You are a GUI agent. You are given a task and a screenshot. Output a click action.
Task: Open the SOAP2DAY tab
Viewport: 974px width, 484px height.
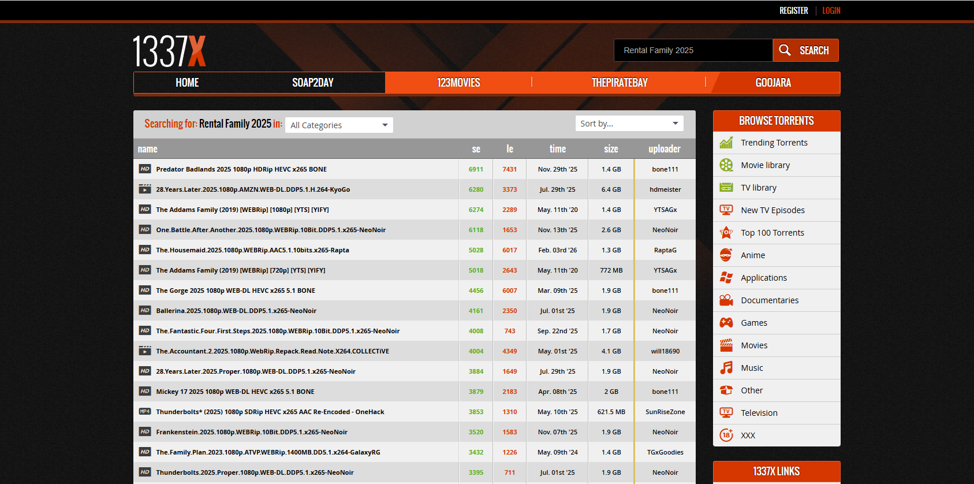[313, 83]
